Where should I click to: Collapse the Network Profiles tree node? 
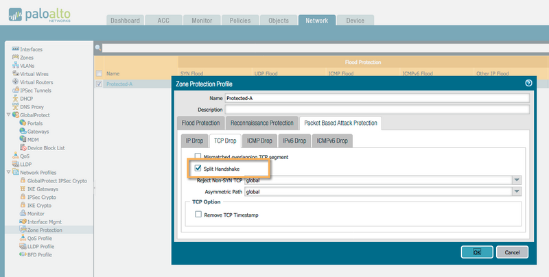(8, 172)
